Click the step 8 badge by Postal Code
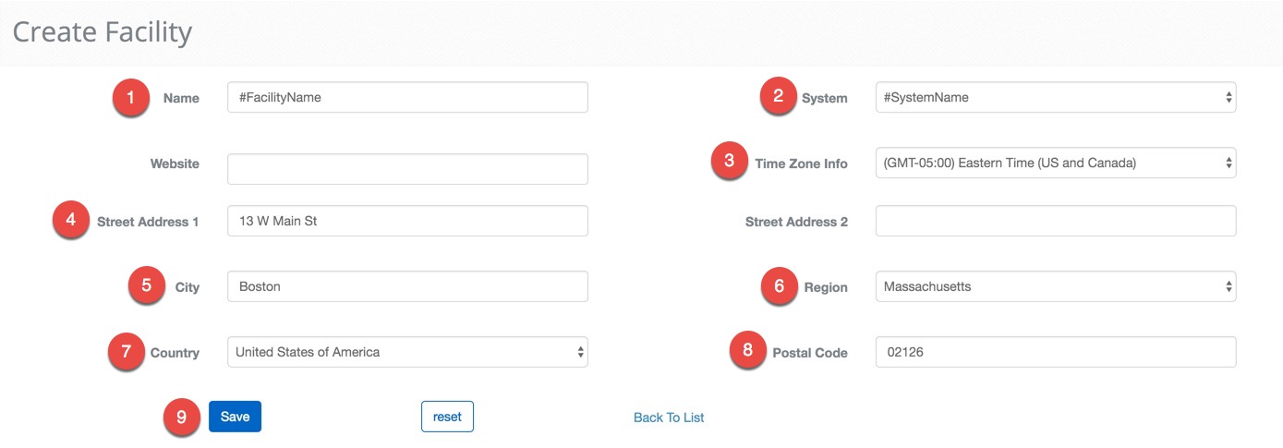Viewport: 1283px width, 448px height. (747, 351)
